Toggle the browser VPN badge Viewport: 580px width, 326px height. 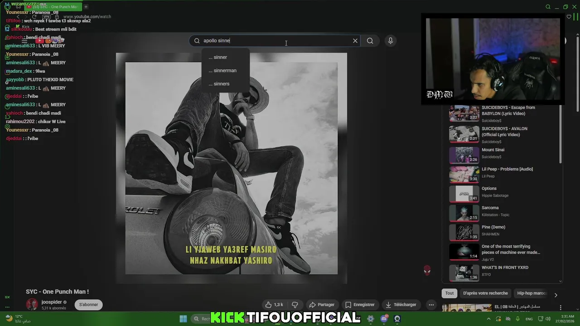(47, 17)
